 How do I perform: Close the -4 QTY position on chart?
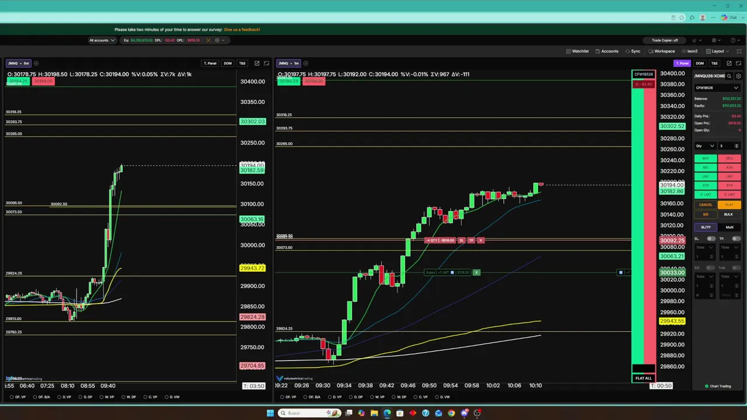pyautogui.click(x=481, y=240)
